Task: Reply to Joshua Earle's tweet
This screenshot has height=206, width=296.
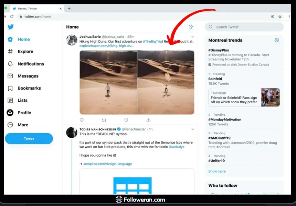Action: pyautogui.click(x=82, y=120)
